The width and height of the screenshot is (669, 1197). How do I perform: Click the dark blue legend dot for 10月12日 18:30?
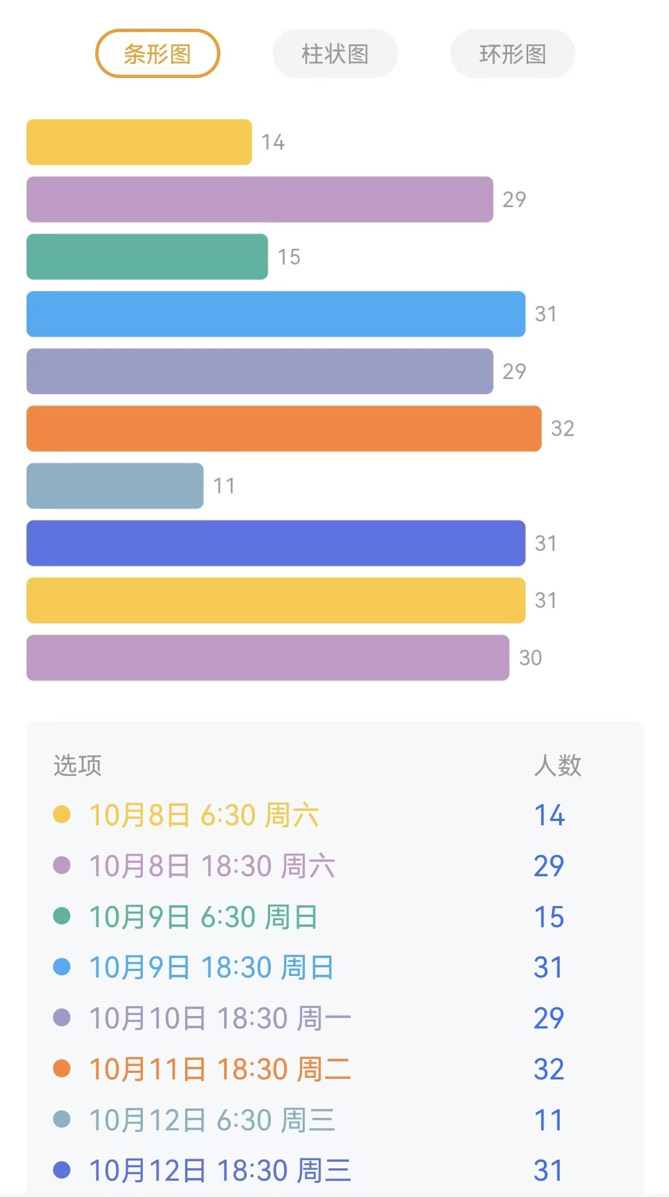[62, 1170]
